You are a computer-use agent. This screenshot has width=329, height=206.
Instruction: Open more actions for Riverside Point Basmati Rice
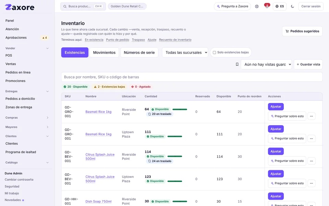[312, 116]
